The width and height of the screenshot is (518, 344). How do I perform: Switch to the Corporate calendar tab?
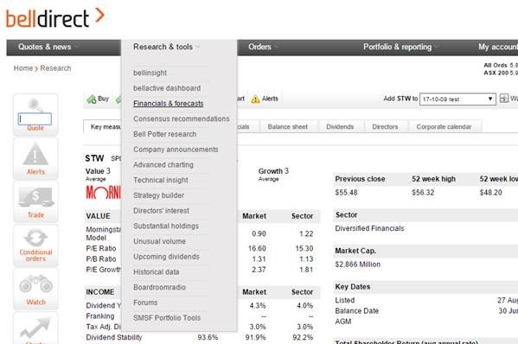click(x=444, y=127)
